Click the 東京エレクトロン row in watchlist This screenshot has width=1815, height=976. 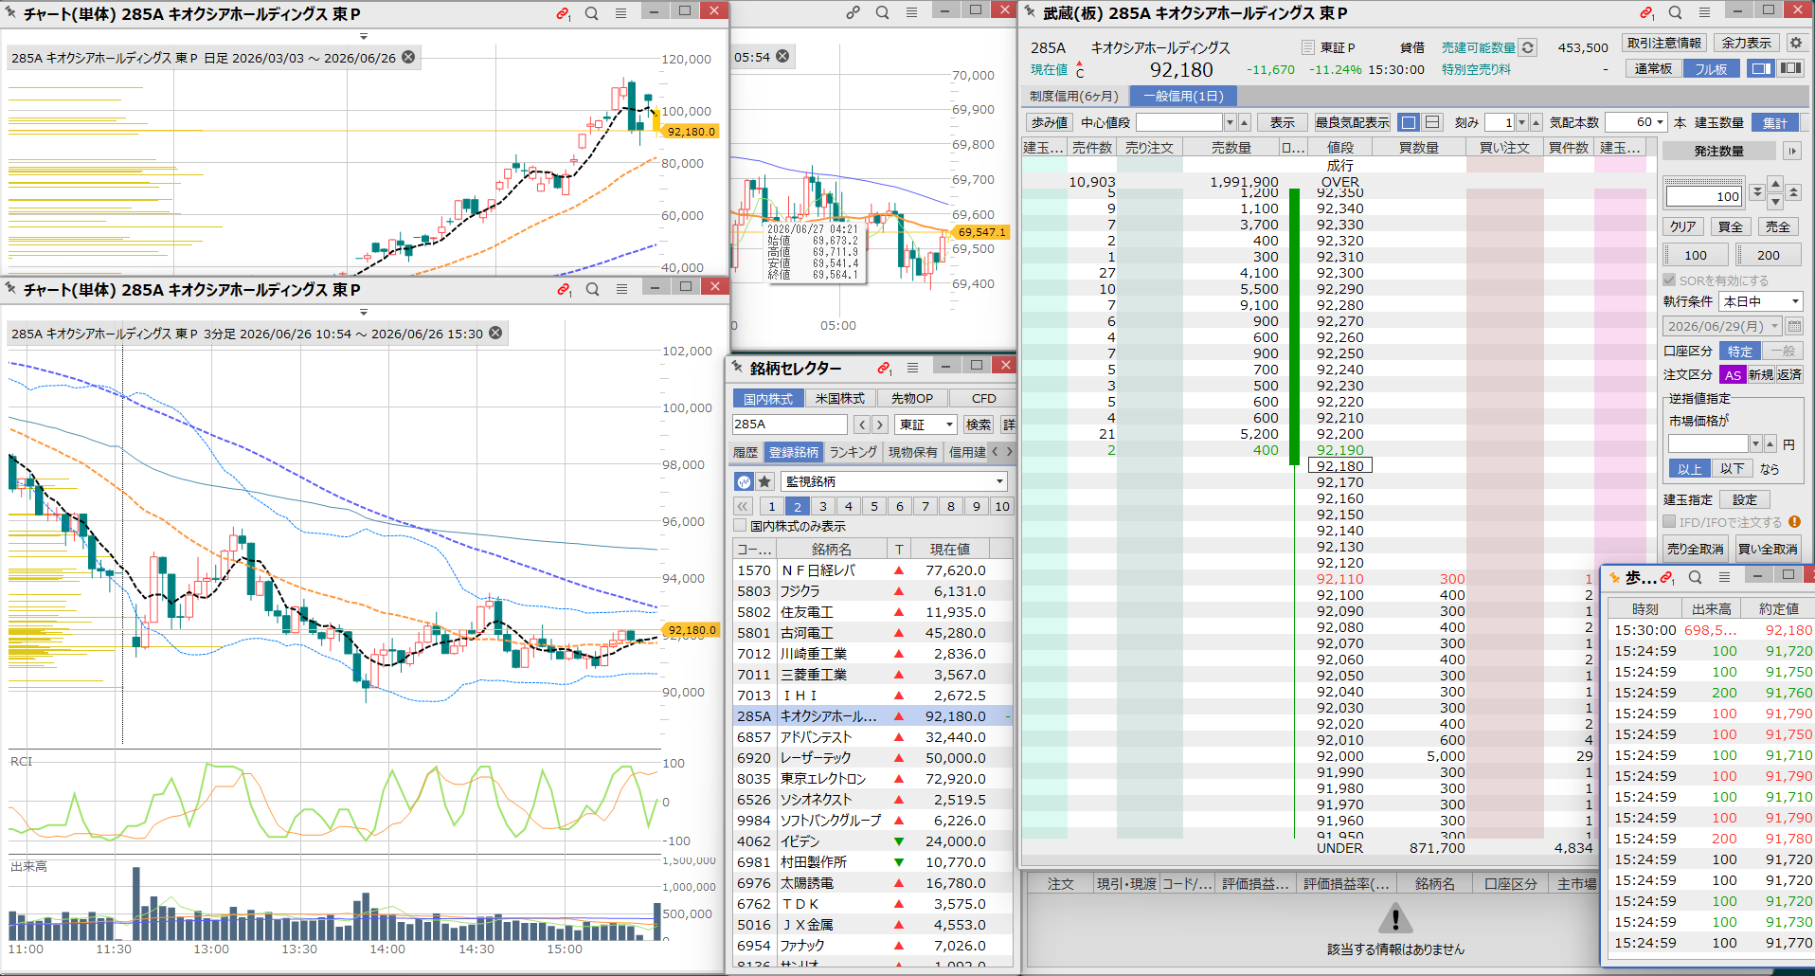point(873,779)
